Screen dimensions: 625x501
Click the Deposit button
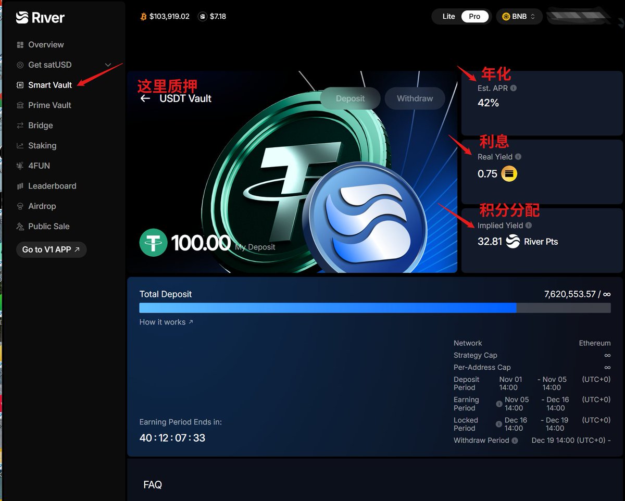(x=350, y=98)
